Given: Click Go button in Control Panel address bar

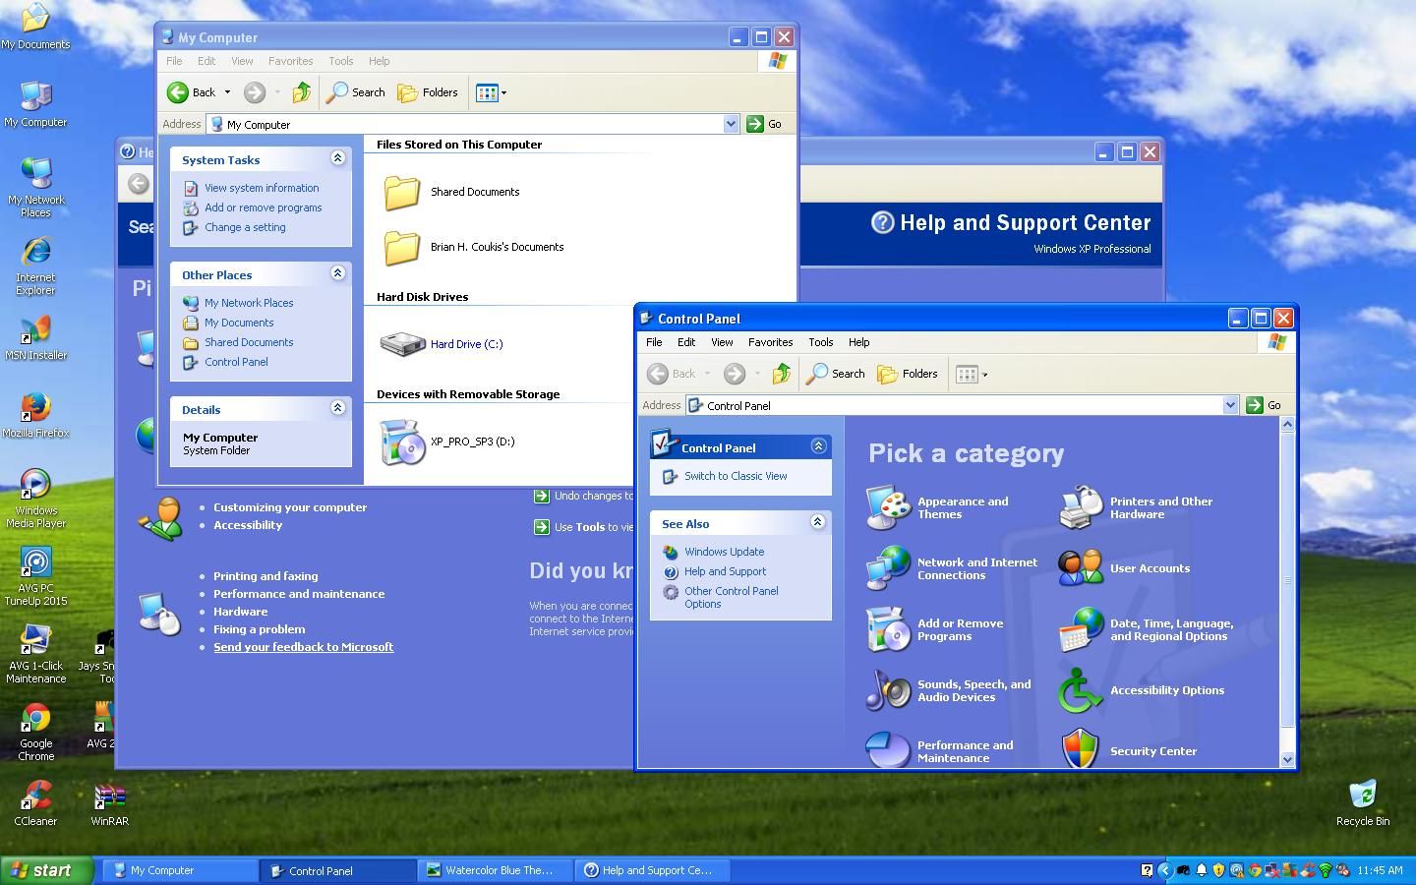Looking at the screenshot, I should click(1265, 405).
